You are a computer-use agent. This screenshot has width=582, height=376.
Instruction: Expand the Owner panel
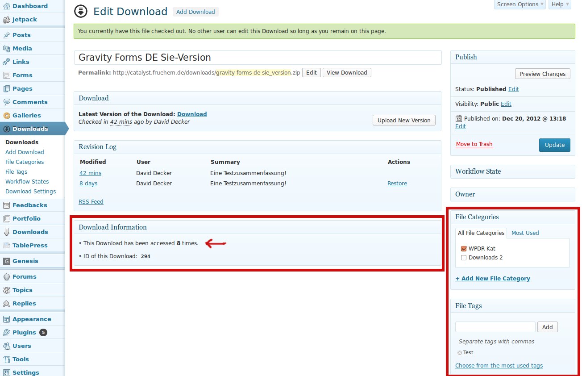click(x=513, y=194)
